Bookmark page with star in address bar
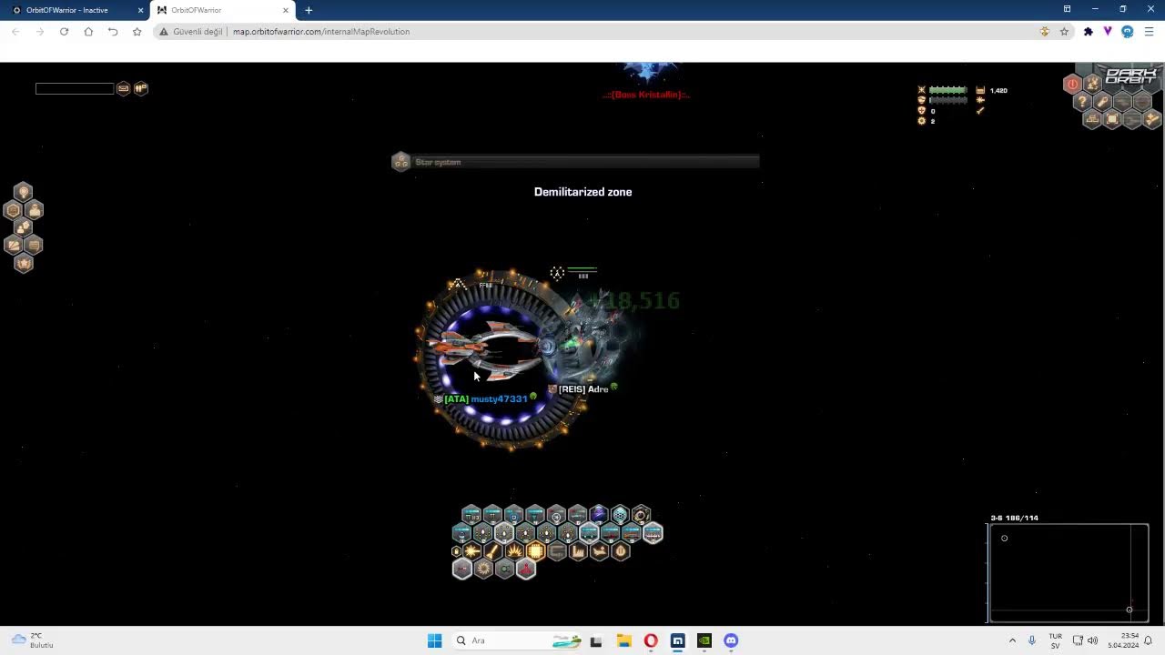Screen dimensions: 1165x655 pos(1064,31)
